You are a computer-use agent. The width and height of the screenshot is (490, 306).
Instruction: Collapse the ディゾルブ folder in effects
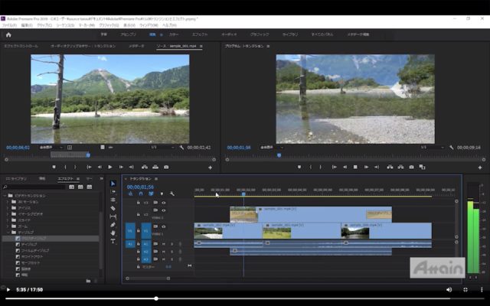click(x=8, y=231)
